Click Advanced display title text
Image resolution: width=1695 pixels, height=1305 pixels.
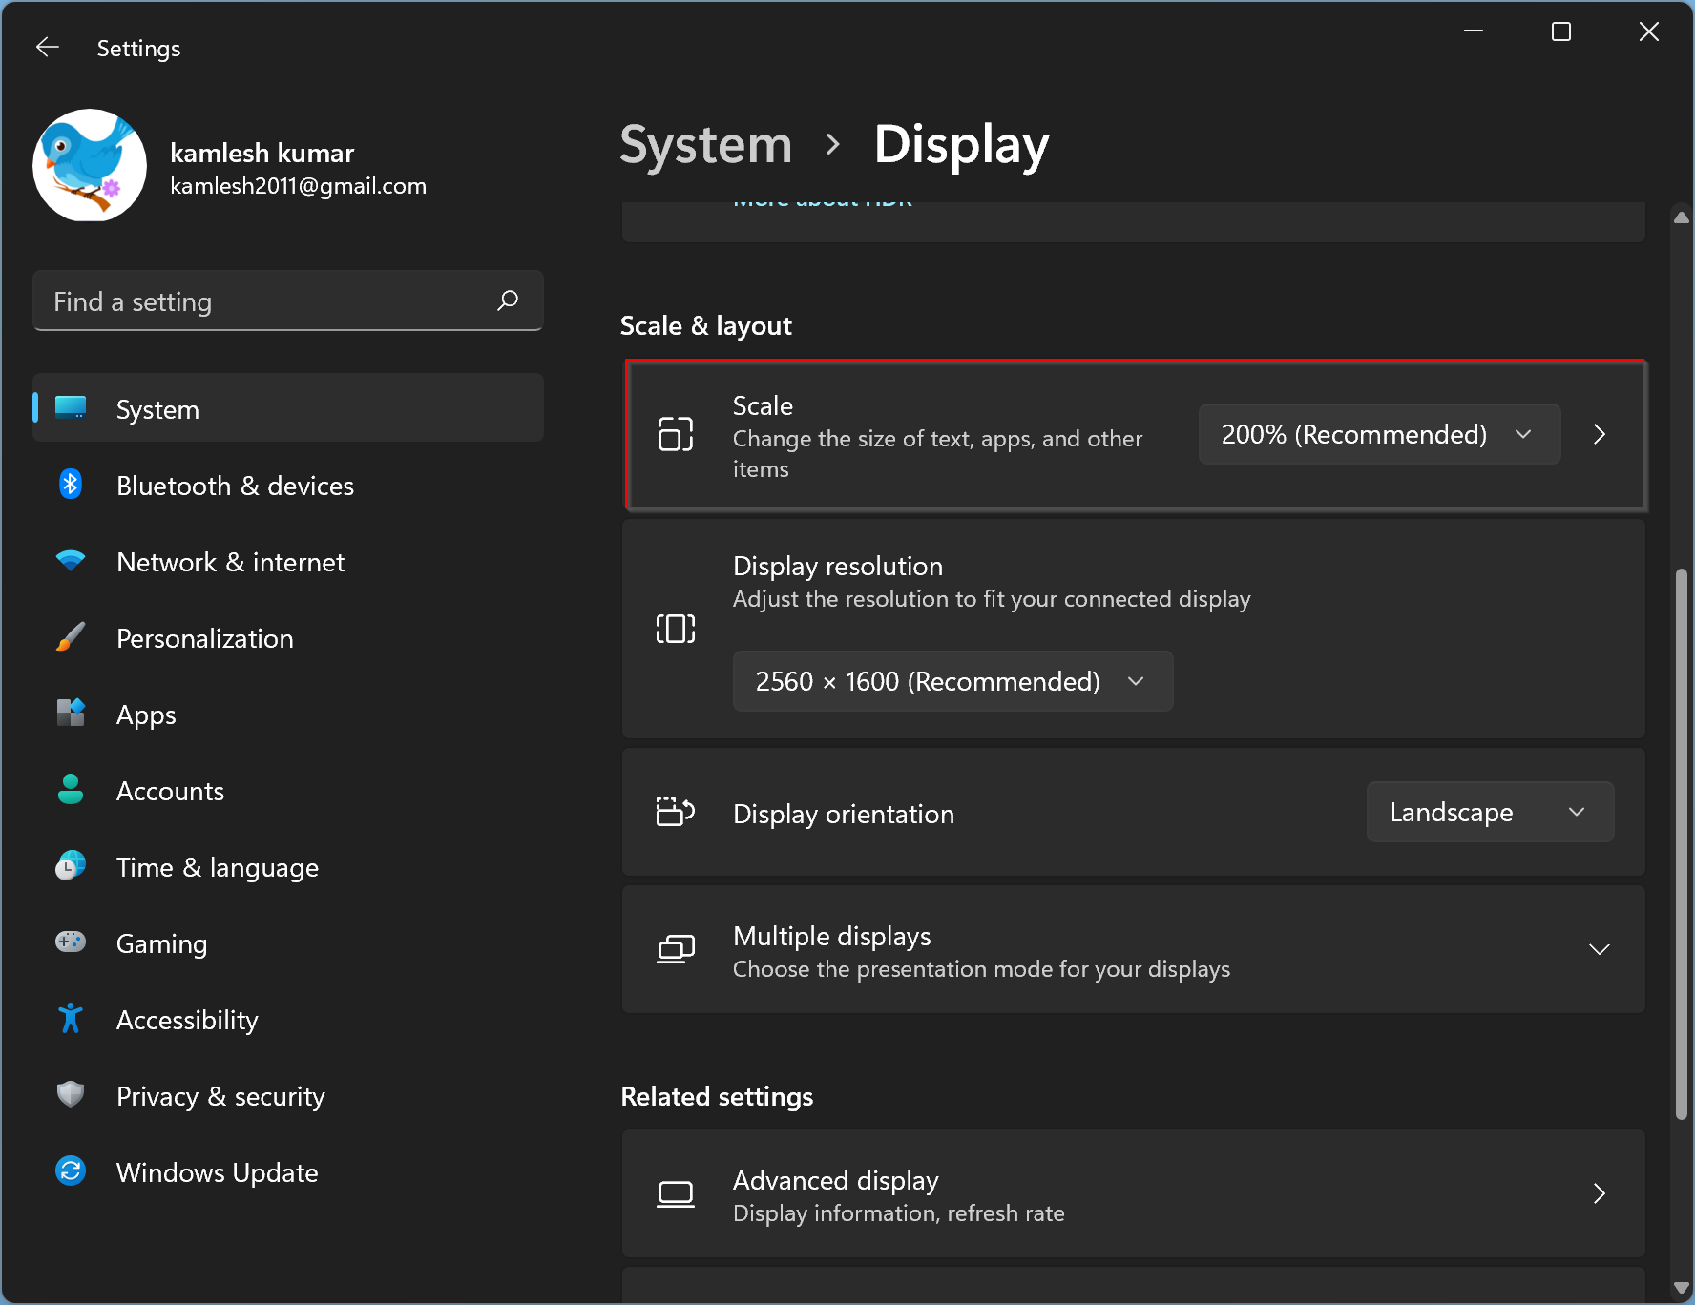[x=835, y=1180]
